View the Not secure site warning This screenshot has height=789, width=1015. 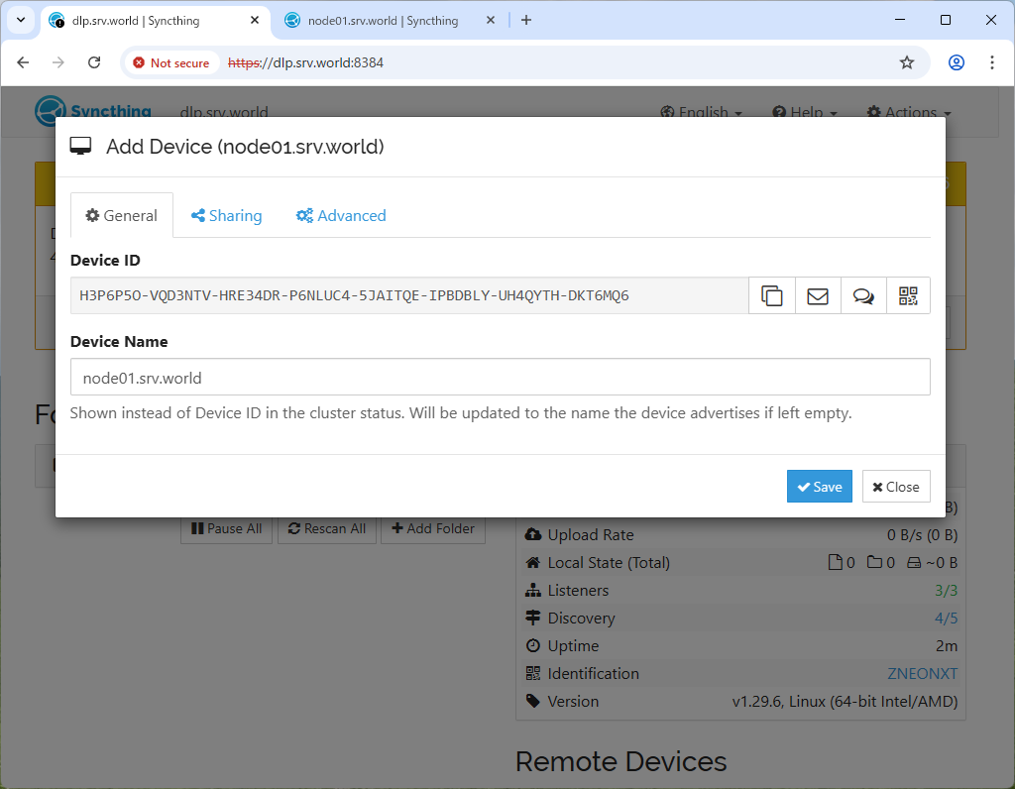click(171, 62)
